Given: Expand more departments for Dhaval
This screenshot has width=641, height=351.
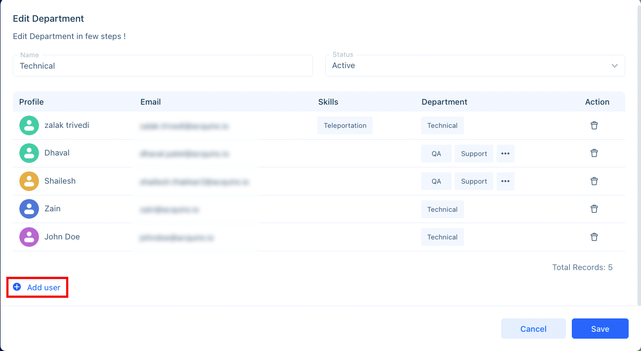Looking at the screenshot, I should click(x=505, y=154).
